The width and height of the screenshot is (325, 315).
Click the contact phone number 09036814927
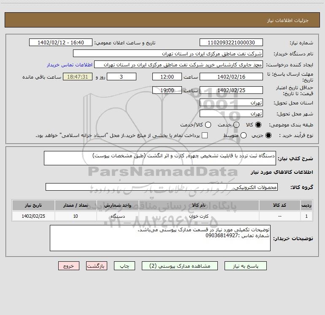(222, 236)
